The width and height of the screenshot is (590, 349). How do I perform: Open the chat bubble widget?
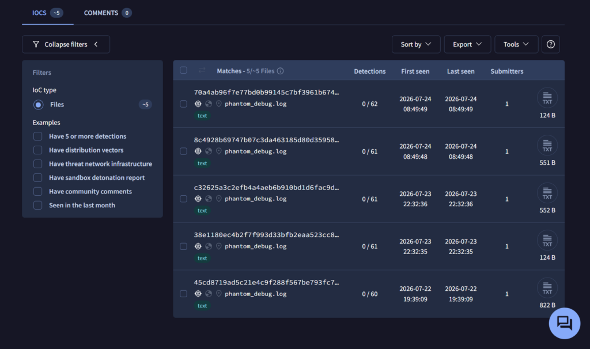565,323
